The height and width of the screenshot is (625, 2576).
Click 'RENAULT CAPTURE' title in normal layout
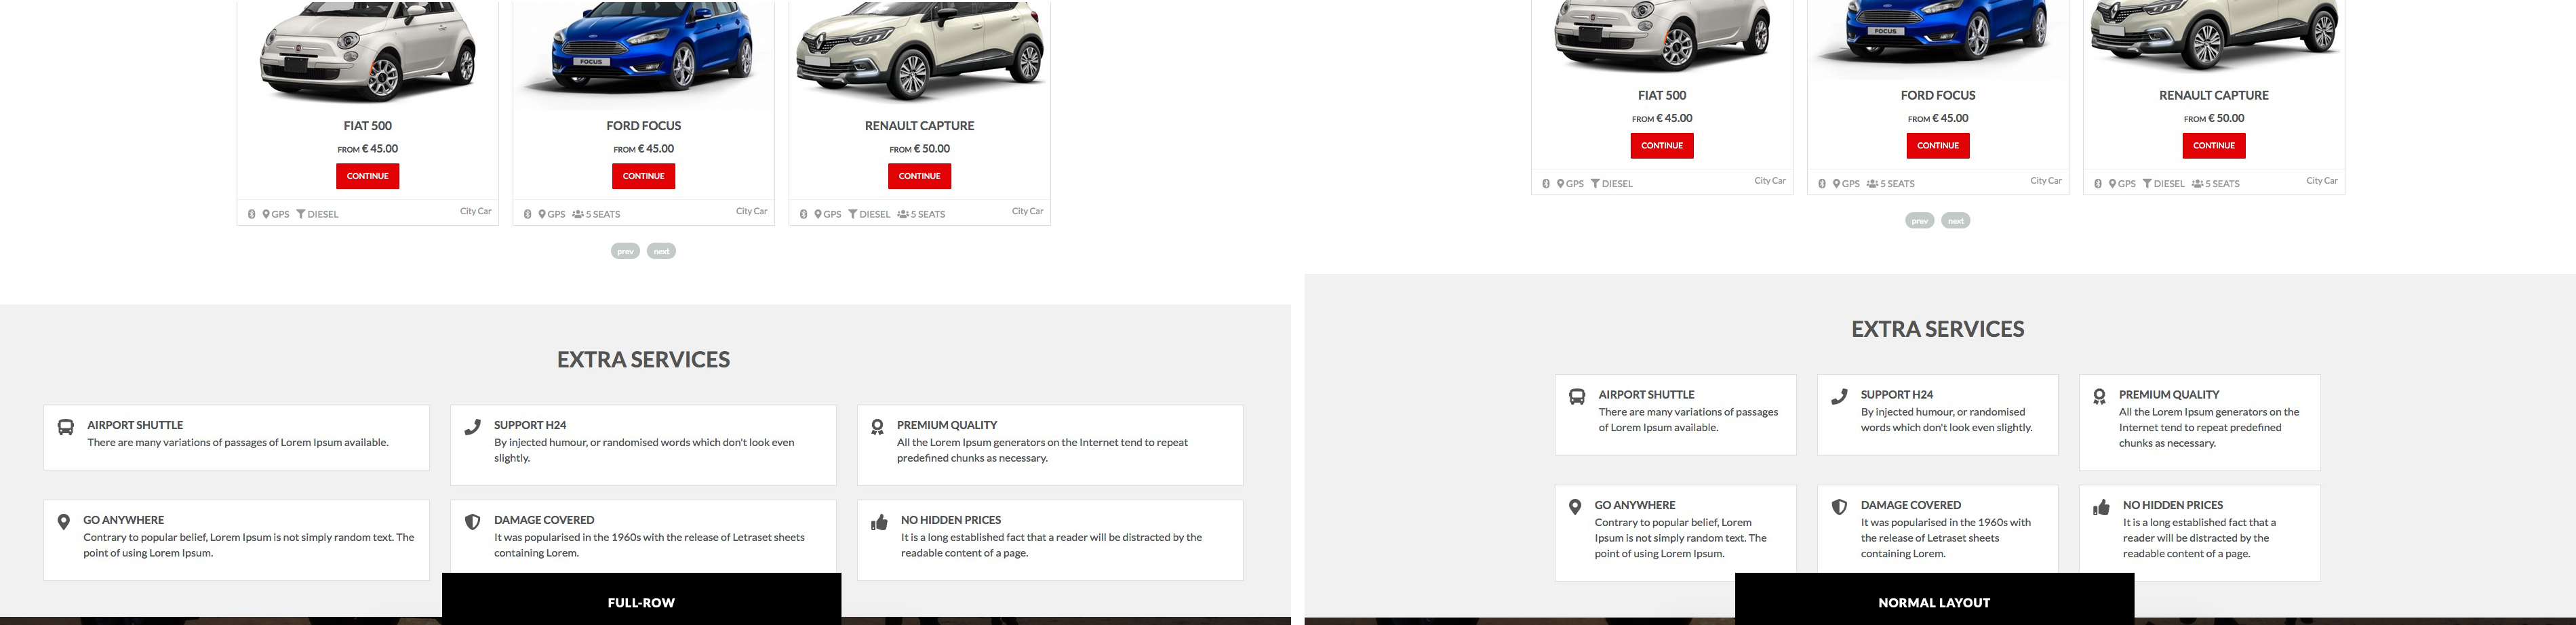pyautogui.click(x=2214, y=96)
